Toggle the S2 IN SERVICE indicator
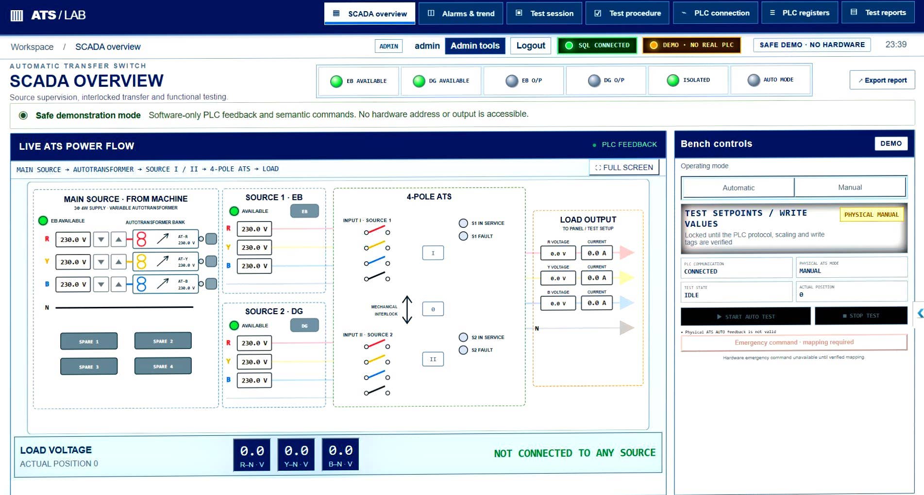 (x=463, y=337)
